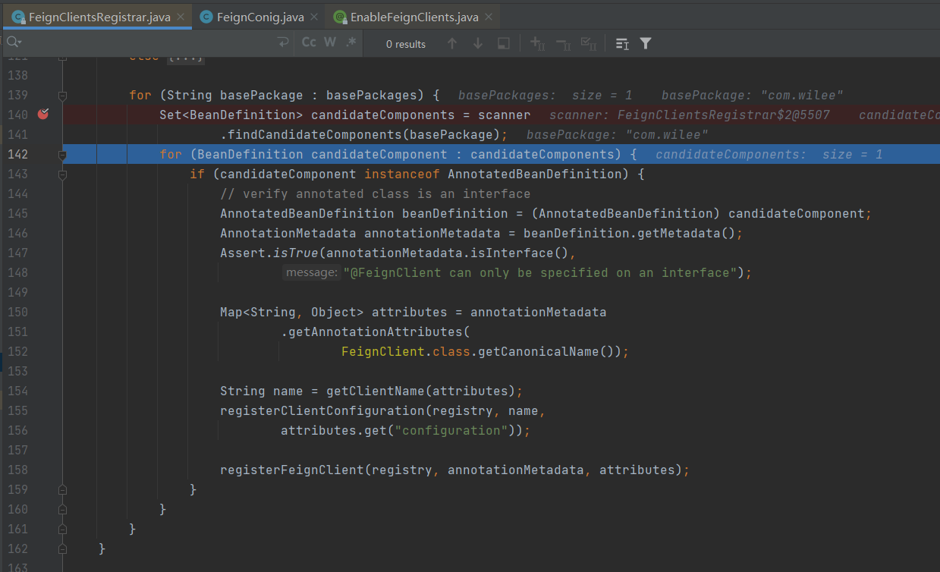The image size is (940, 572).
Task: Click the fold end marker at line 159
Action: [62, 490]
